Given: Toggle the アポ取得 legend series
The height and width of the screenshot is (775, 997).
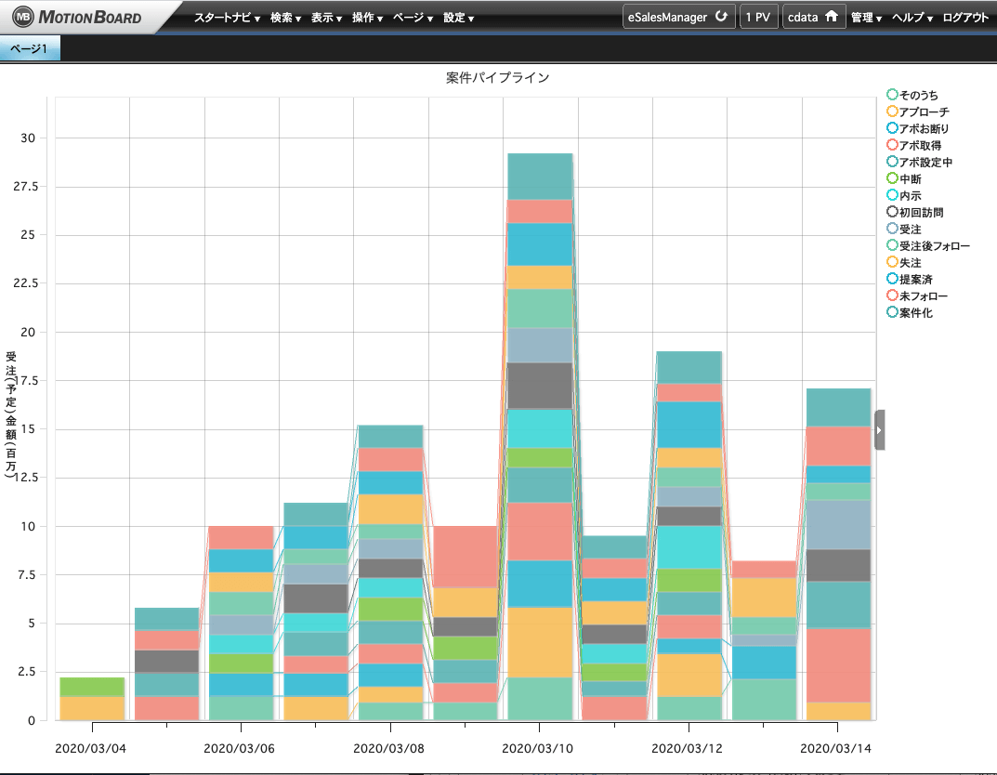Looking at the screenshot, I should pyautogui.click(x=914, y=145).
